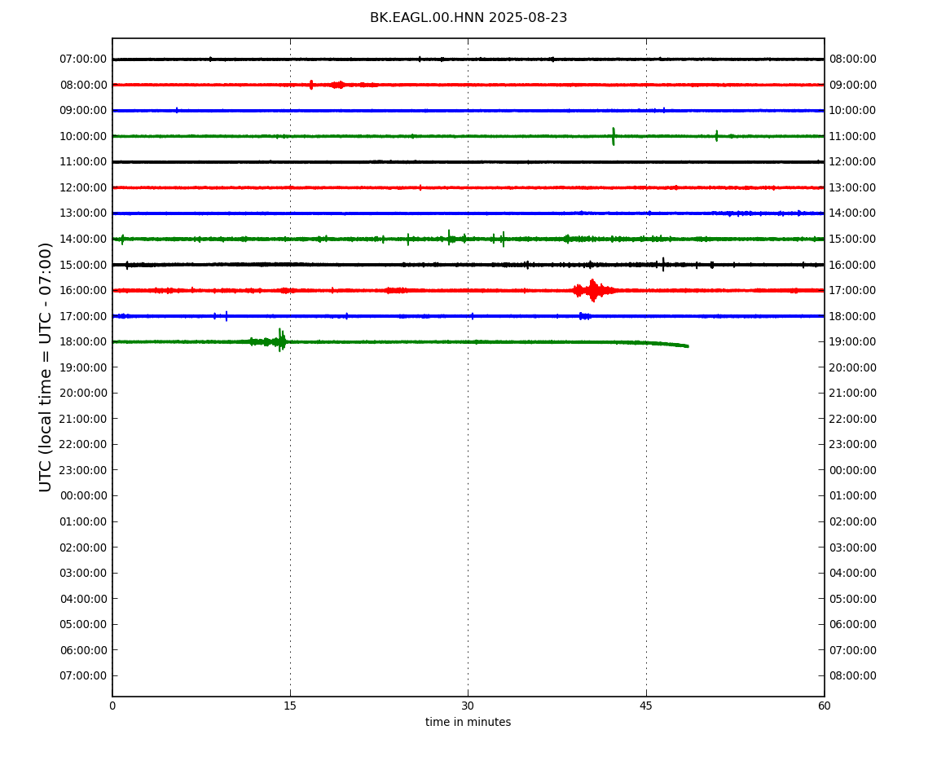Click the x-axis tick label 30
937x774 pixels.
468,706
